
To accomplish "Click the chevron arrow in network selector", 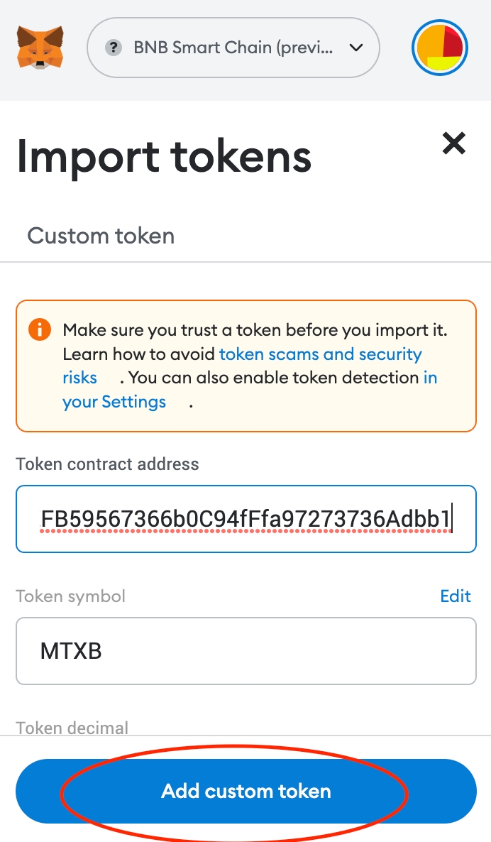I will coord(356,48).
